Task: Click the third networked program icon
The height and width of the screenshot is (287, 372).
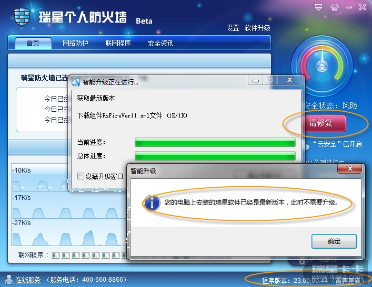Action: pos(75,255)
